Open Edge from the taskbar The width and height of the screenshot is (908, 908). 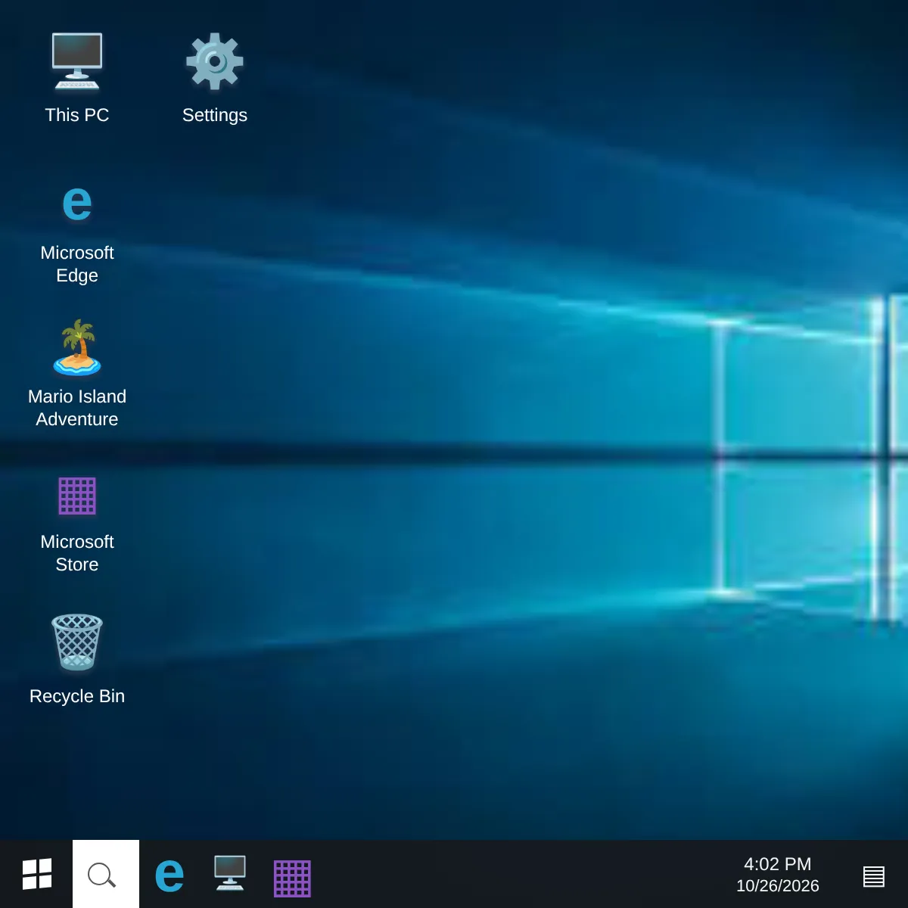click(169, 875)
